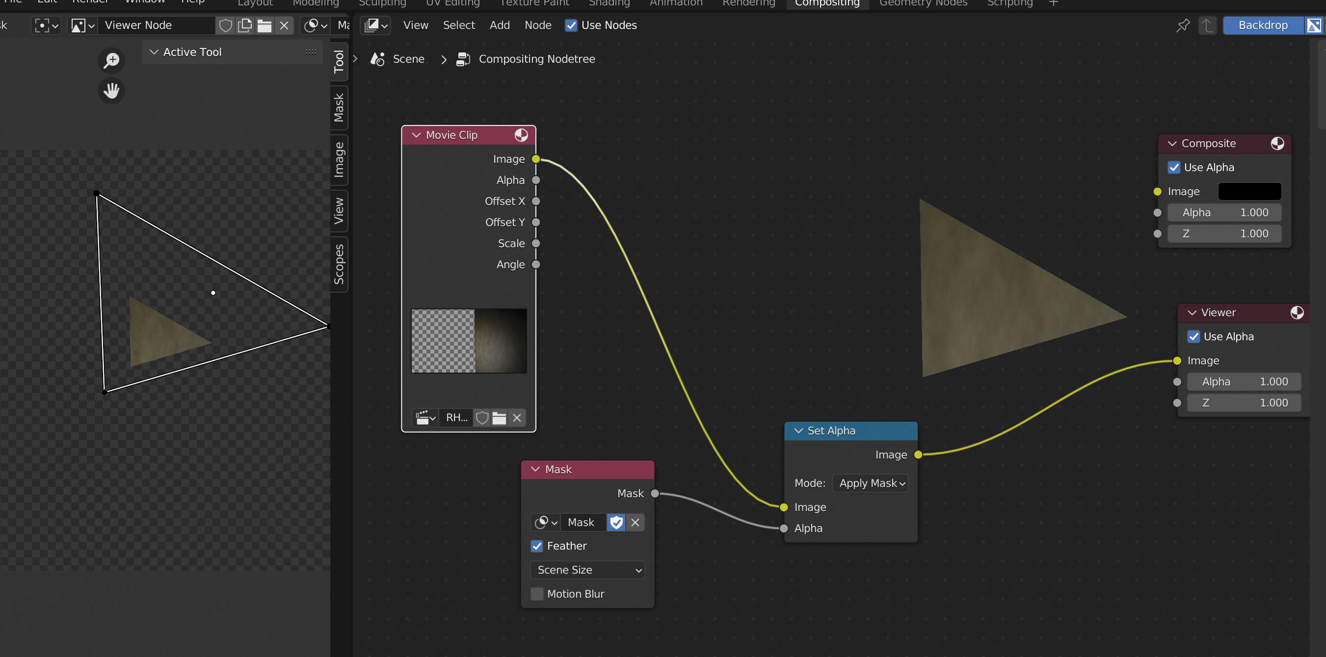
Task: Open the Compositing workspace tab
Action: [827, 3]
